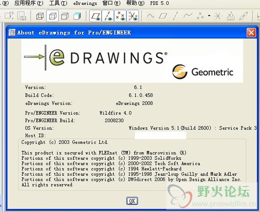Click the Wildfire 4.0 version text

[115, 113]
